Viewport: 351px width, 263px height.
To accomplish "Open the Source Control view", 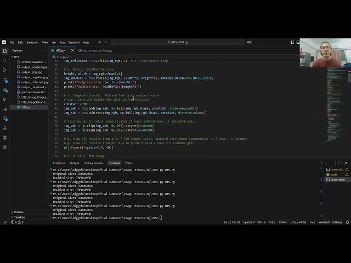I will (x=5, y=70).
